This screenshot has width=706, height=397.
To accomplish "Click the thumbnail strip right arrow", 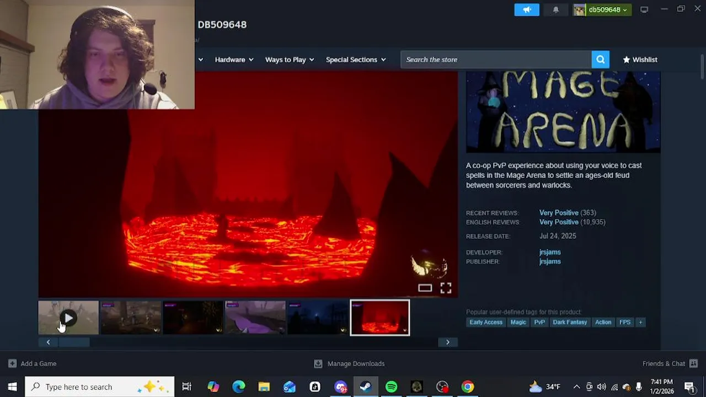I will coord(447,342).
